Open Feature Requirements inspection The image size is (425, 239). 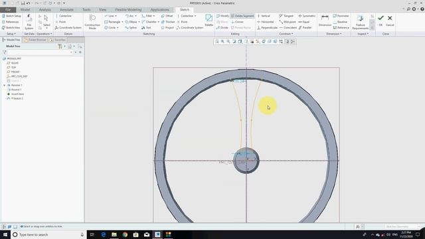pyautogui.click(x=360, y=22)
